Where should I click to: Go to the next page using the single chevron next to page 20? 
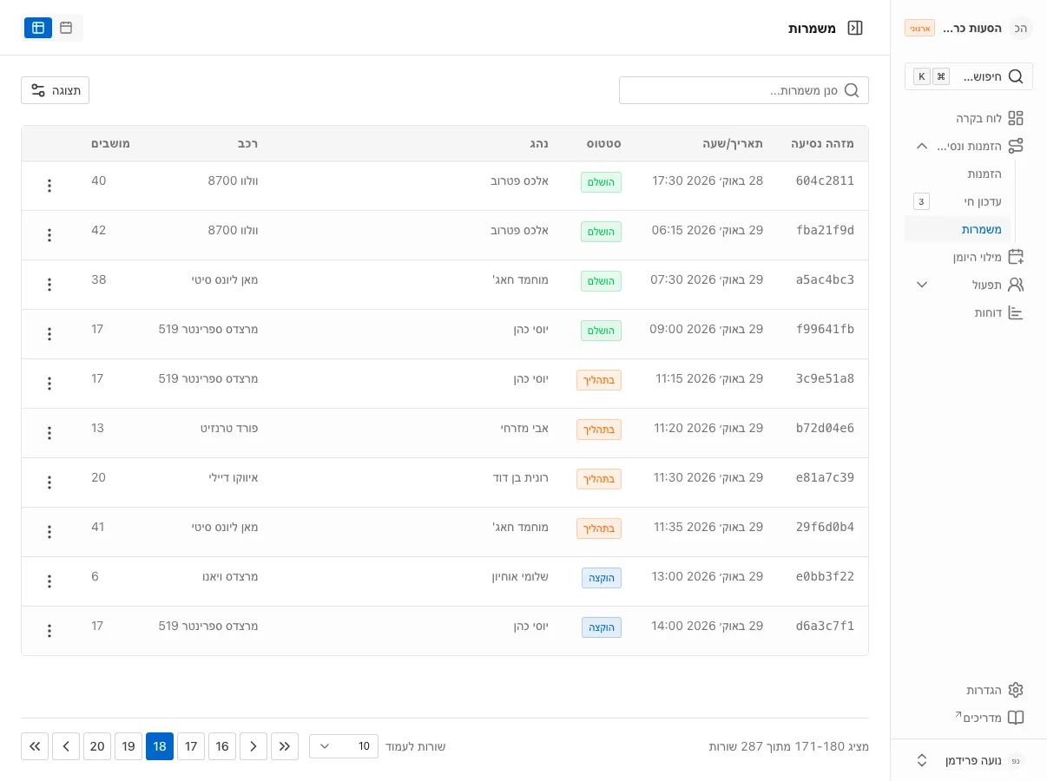[66, 746]
